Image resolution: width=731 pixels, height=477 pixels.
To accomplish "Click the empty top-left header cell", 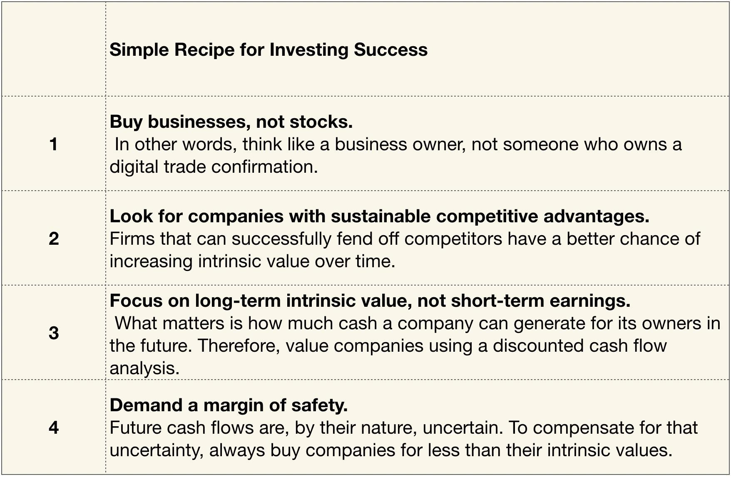I will click(54, 50).
